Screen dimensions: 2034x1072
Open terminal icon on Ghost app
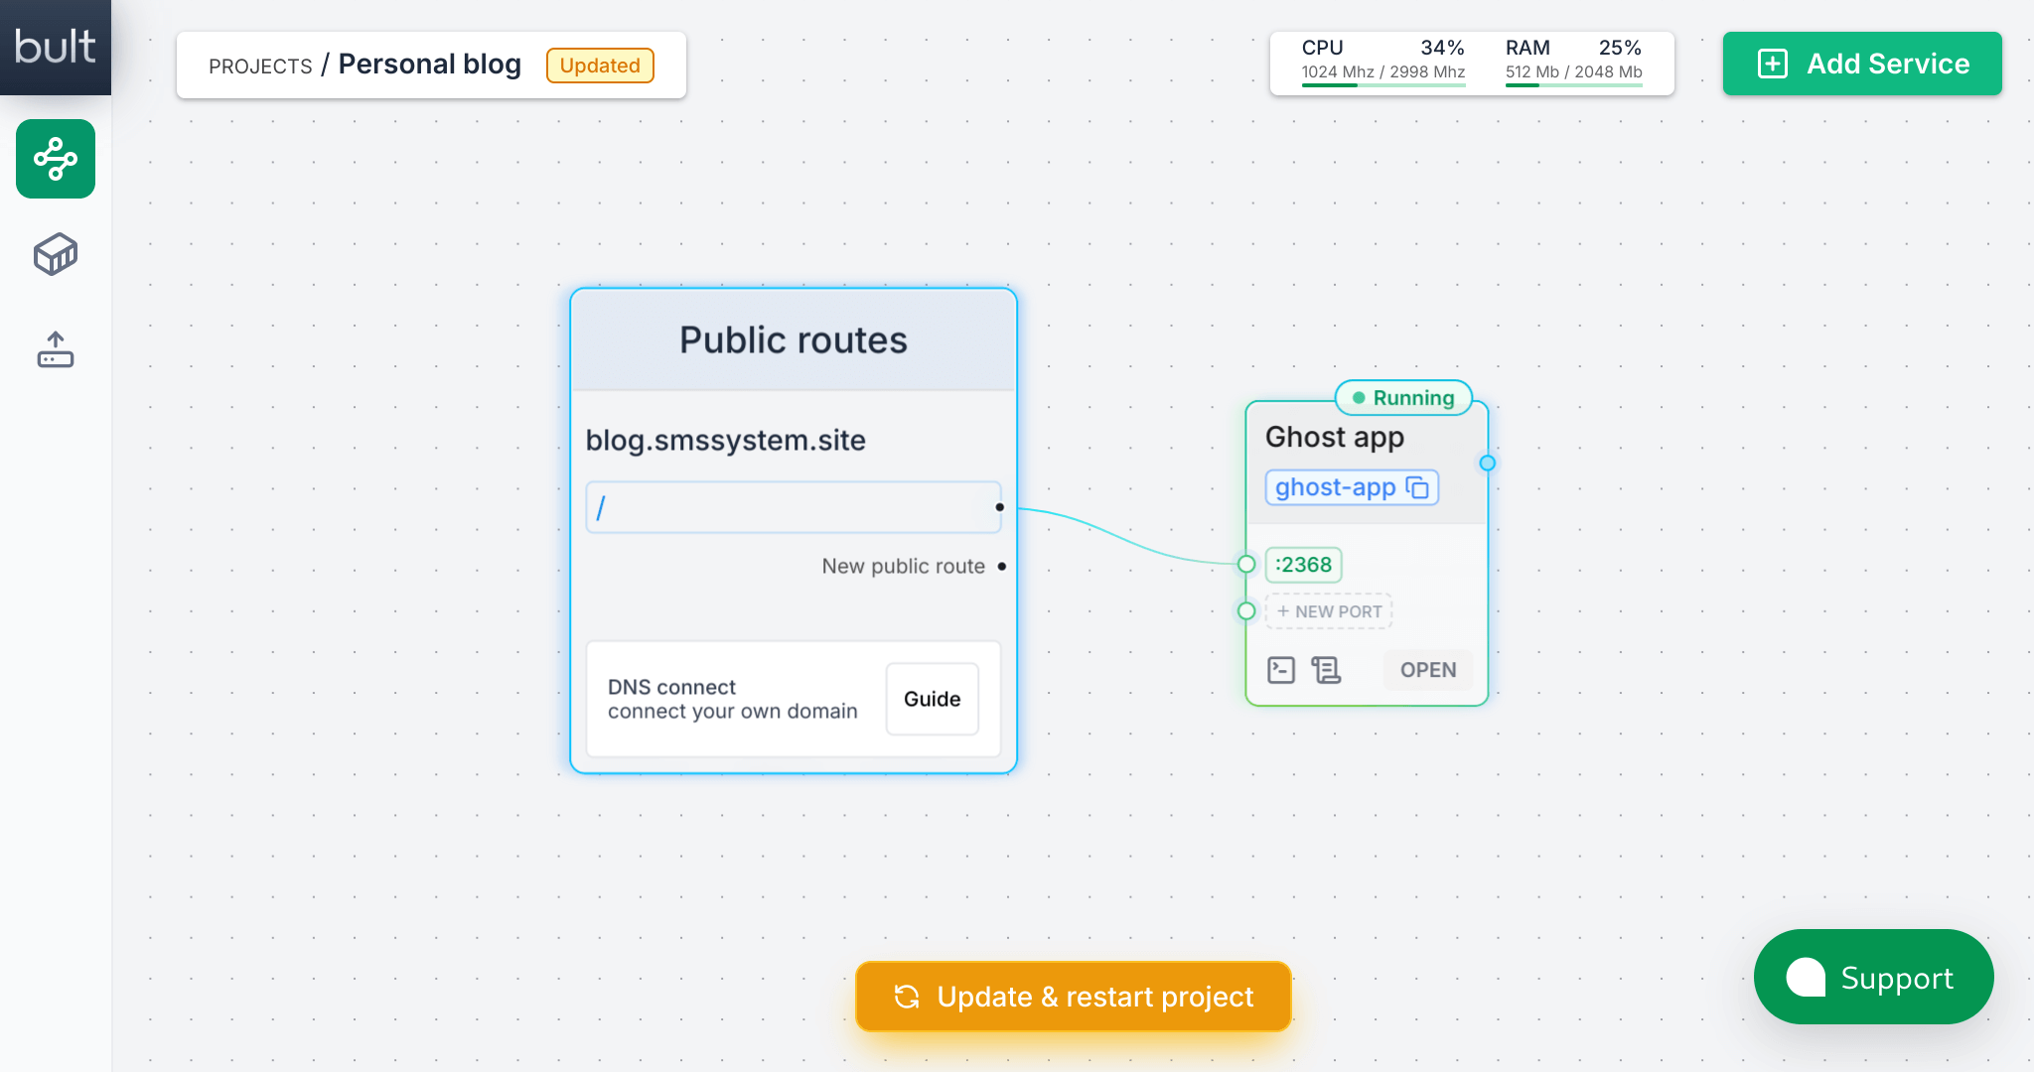click(1280, 668)
